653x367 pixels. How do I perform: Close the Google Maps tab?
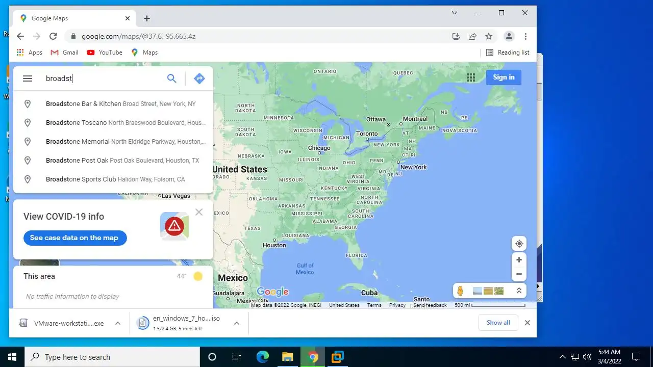click(x=128, y=18)
